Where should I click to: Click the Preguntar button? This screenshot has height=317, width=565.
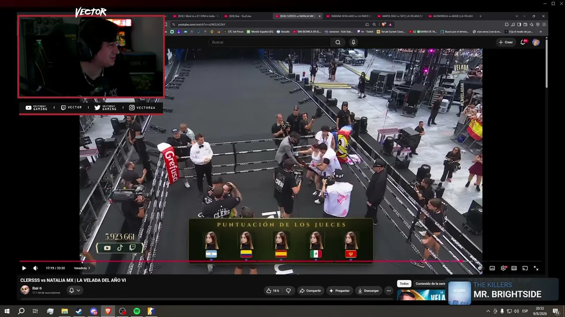coord(339,291)
